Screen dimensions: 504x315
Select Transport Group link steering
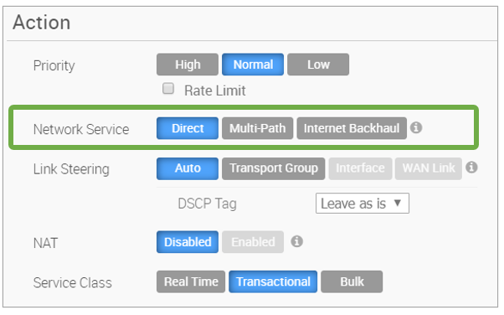(274, 168)
